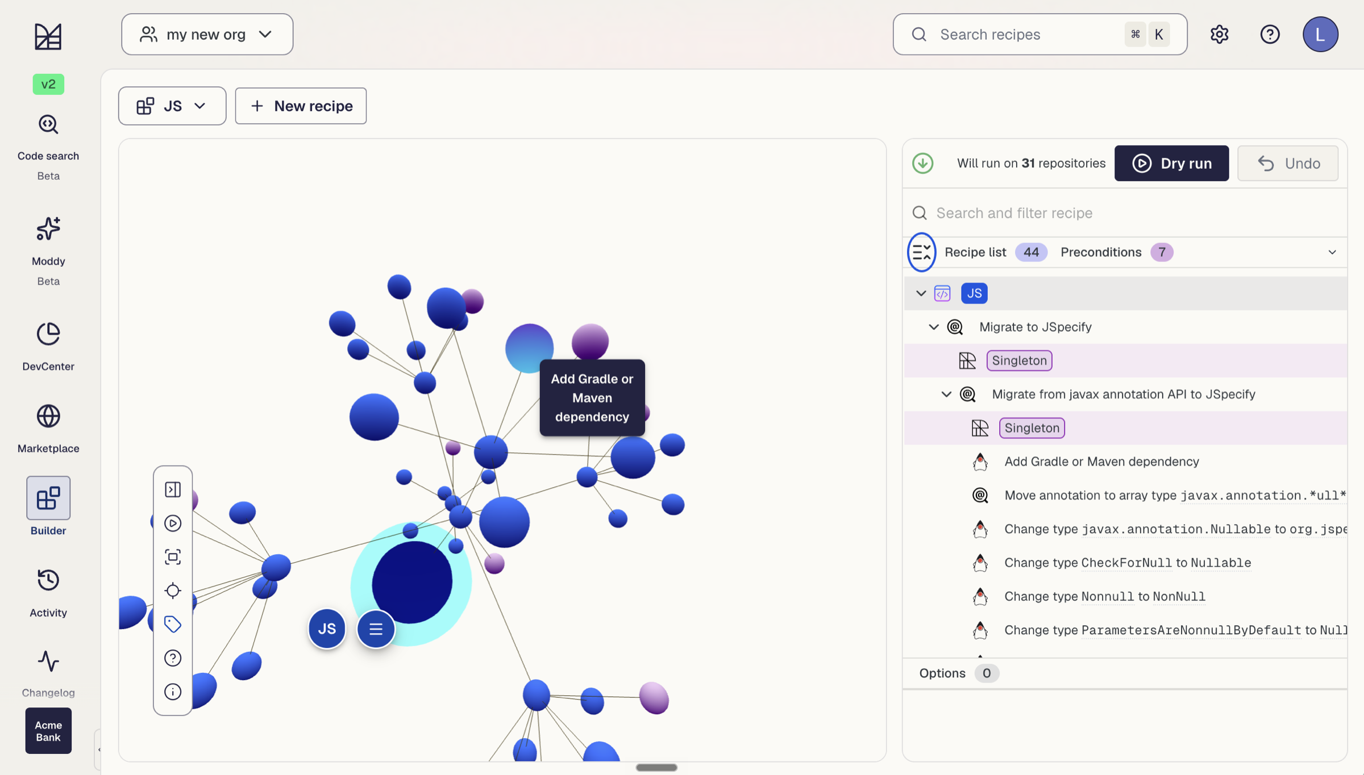
Task: Collapse the JS root tree row
Action: 921,294
